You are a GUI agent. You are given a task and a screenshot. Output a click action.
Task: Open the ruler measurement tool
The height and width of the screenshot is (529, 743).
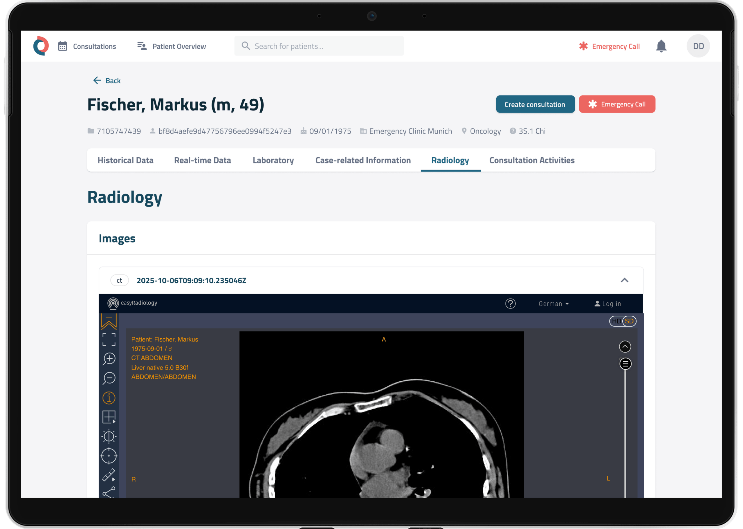tap(109, 475)
